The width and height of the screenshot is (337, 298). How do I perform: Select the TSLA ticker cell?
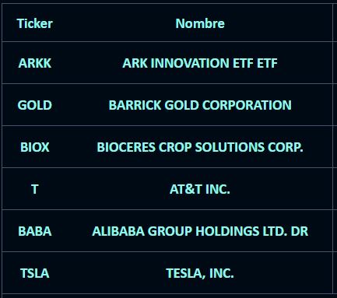pyautogui.click(x=35, y=273)
